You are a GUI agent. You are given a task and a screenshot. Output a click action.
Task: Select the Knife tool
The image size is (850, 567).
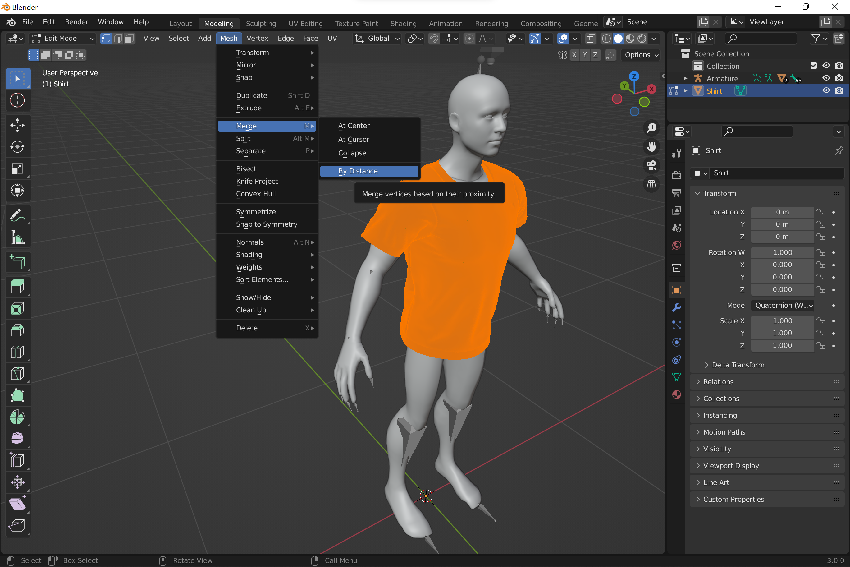(17, 374)
